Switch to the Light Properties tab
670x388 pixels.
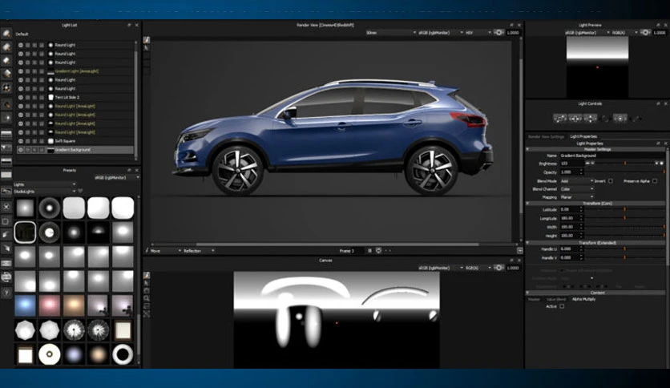click(x=583, y=137)
